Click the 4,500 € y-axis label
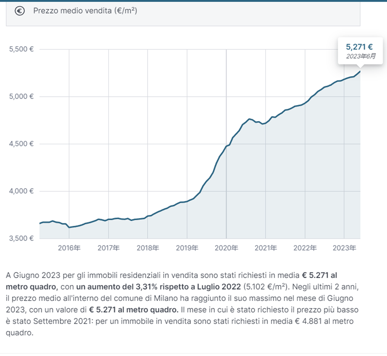The height and width of the screenshot is (356, 387). 21,144
